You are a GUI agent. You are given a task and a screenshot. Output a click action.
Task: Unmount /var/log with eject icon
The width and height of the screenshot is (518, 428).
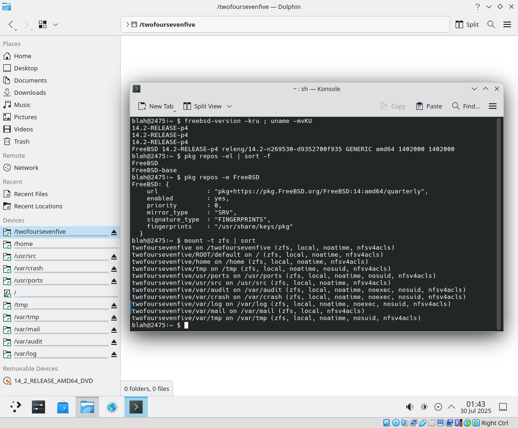pyautogui.click(x=114, y=355)
